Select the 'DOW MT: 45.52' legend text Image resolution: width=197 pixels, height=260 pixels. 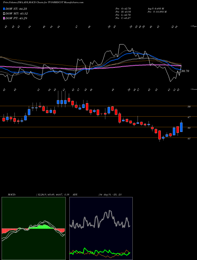17,14
